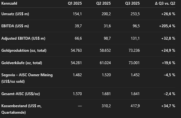The image size is (181, 118).
Task: Select the Kassenbestand Q3 value 417,9
Action: [x=135, y=106]
